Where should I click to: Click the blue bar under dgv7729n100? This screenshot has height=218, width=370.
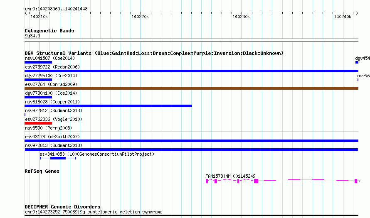38,80
